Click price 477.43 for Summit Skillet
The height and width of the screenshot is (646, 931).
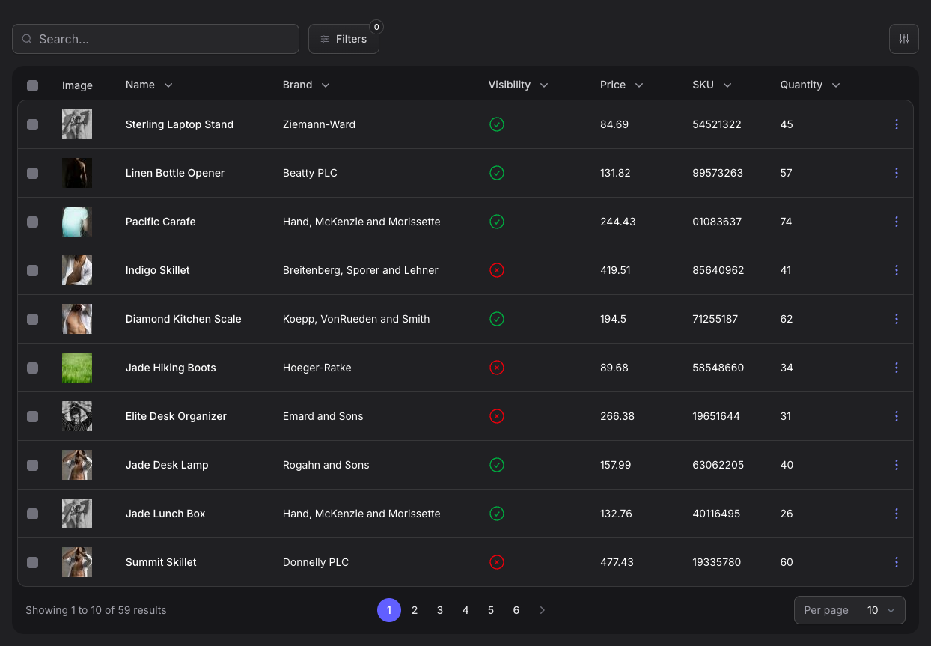click(x=617, y=562)
